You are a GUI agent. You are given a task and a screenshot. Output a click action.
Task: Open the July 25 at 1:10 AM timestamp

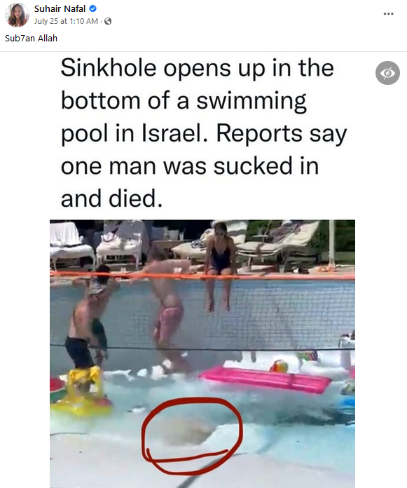[66, 21]
